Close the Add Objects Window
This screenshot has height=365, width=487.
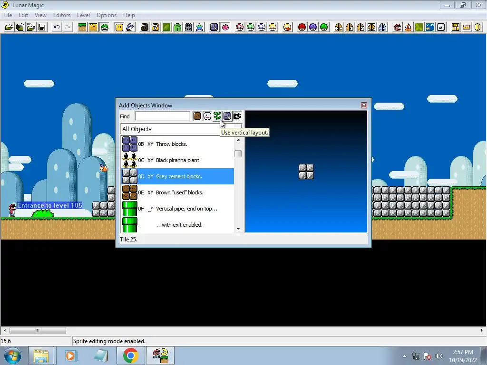point(364,105)
